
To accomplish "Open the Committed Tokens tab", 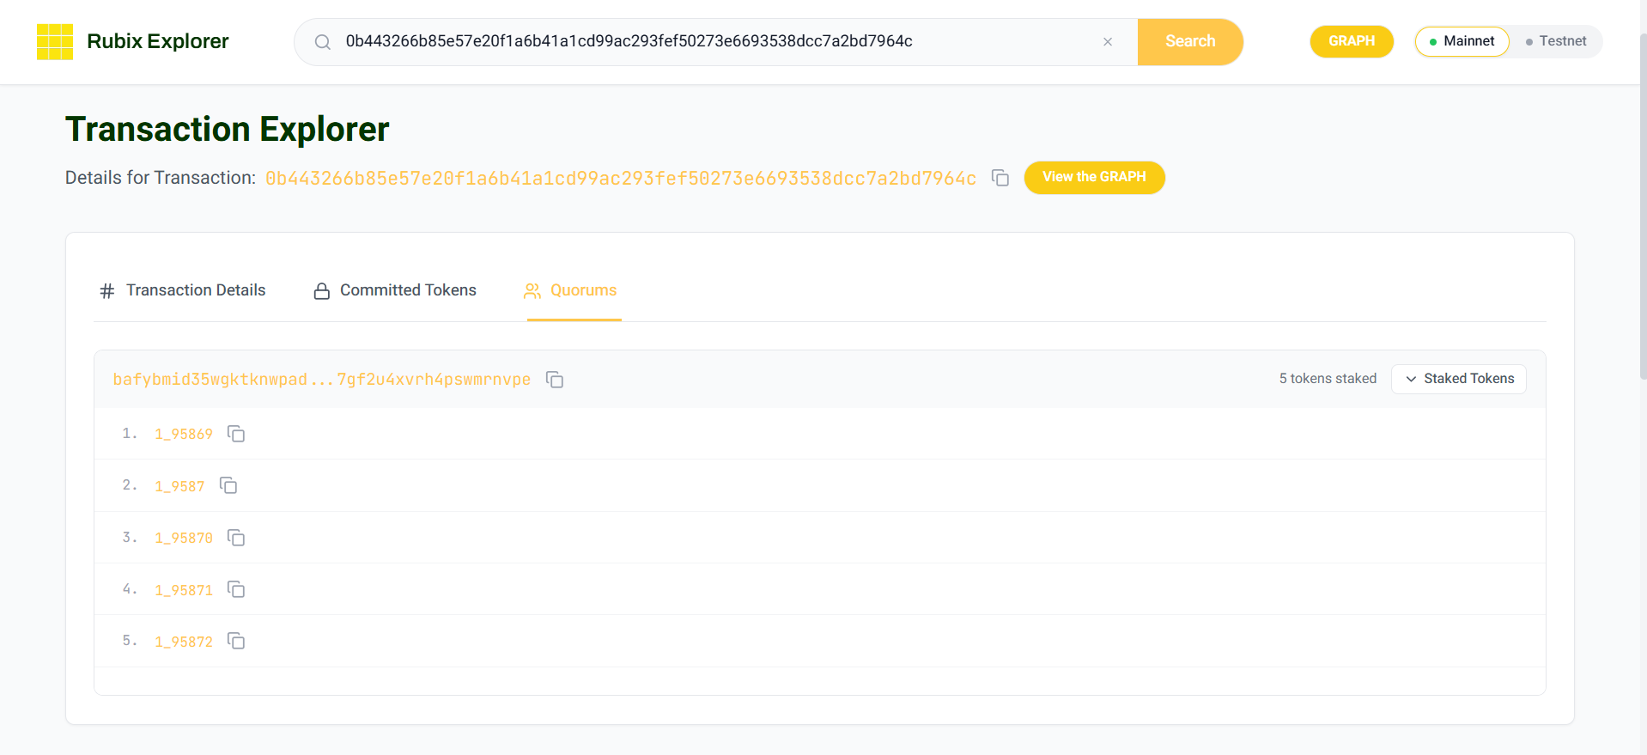I will [395, 290].
